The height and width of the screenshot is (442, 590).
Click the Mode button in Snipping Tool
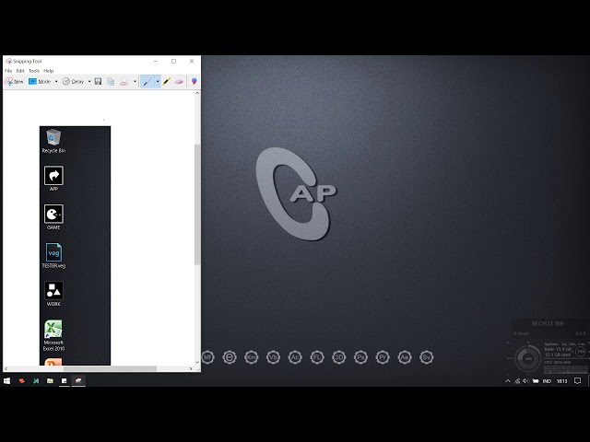point(40,82)
